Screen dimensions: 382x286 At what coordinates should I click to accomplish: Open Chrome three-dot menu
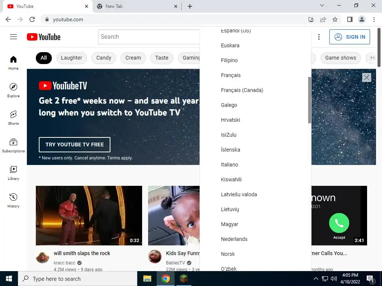374,19
